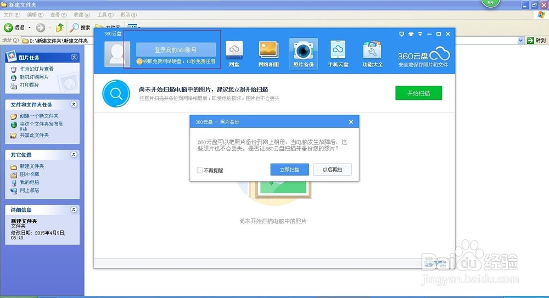549x298 pixels.
Task: Click the Explorer up-folder icon
Action: [60, 27]
